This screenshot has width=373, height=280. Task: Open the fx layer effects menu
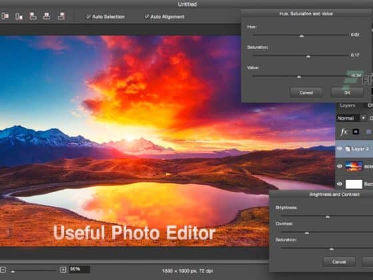tap(344, 132)
